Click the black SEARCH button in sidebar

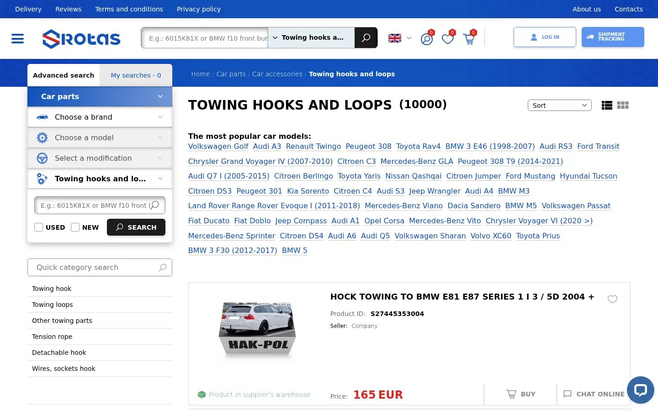click(x=136, y=227)
